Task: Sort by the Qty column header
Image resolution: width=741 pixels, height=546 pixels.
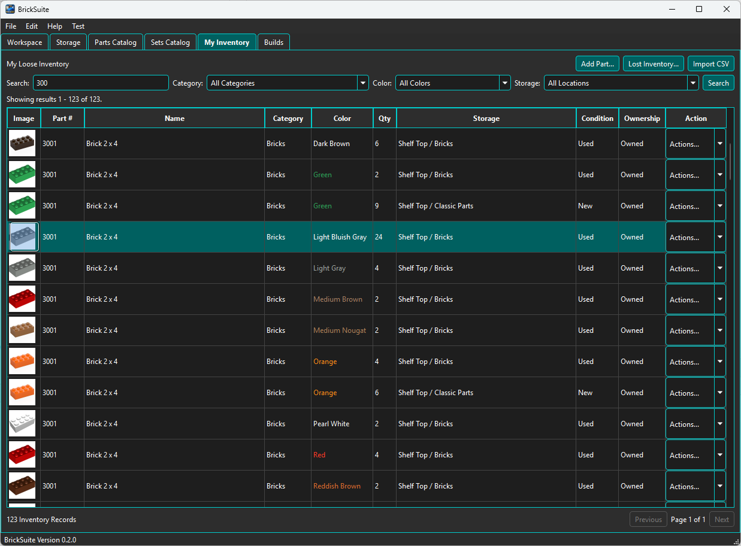Action: pos(385,119)
